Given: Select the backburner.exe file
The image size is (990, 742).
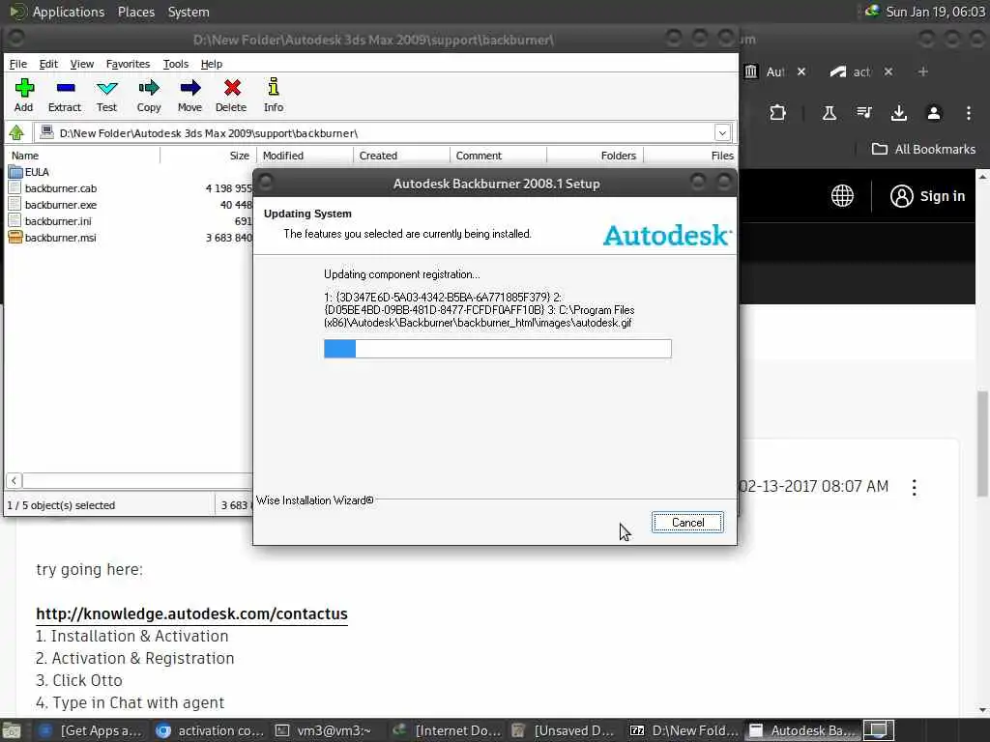Looking at the screenshot, I should [x=53, y=205].
